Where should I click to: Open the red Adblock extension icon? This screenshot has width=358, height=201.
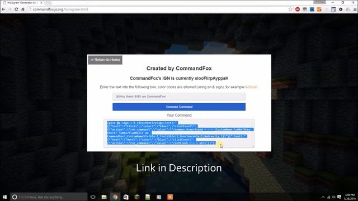tap(298, 9)
